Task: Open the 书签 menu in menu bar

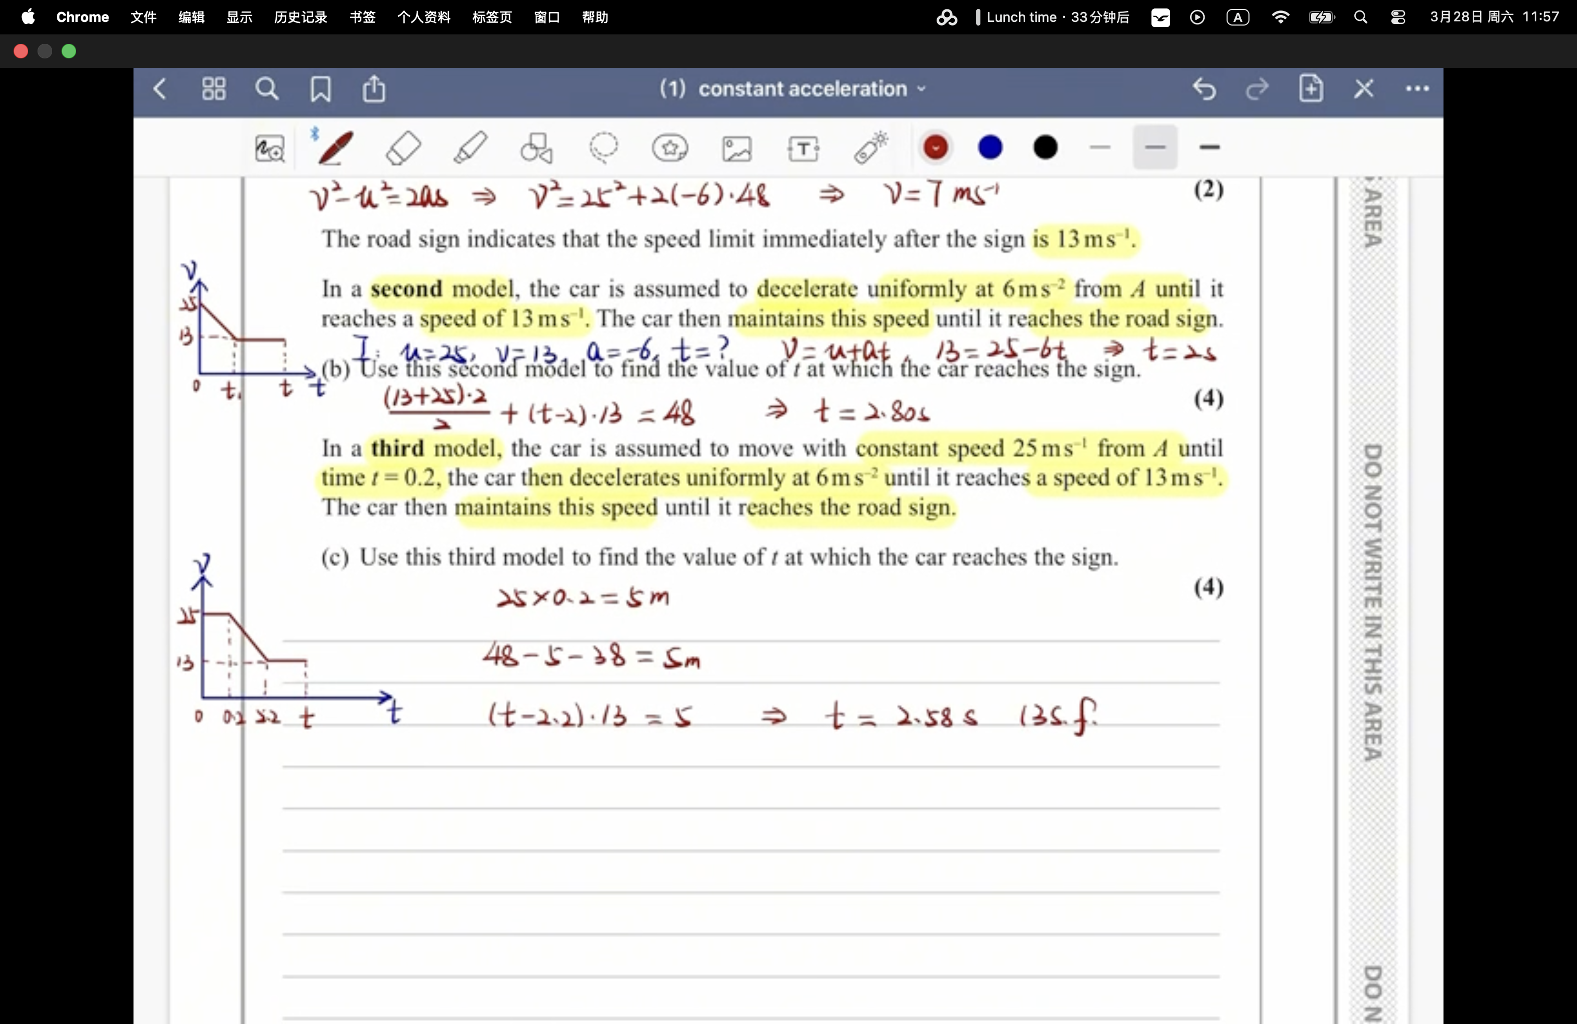Action: 362,17
